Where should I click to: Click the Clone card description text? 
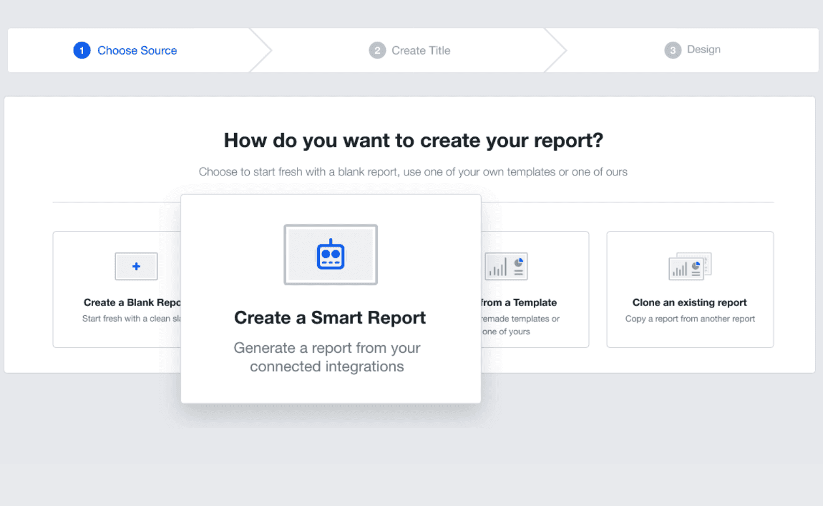tap(690, 318)
